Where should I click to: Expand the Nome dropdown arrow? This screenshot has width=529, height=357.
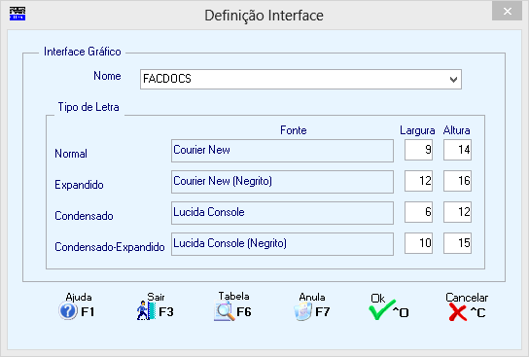point(453,80)
